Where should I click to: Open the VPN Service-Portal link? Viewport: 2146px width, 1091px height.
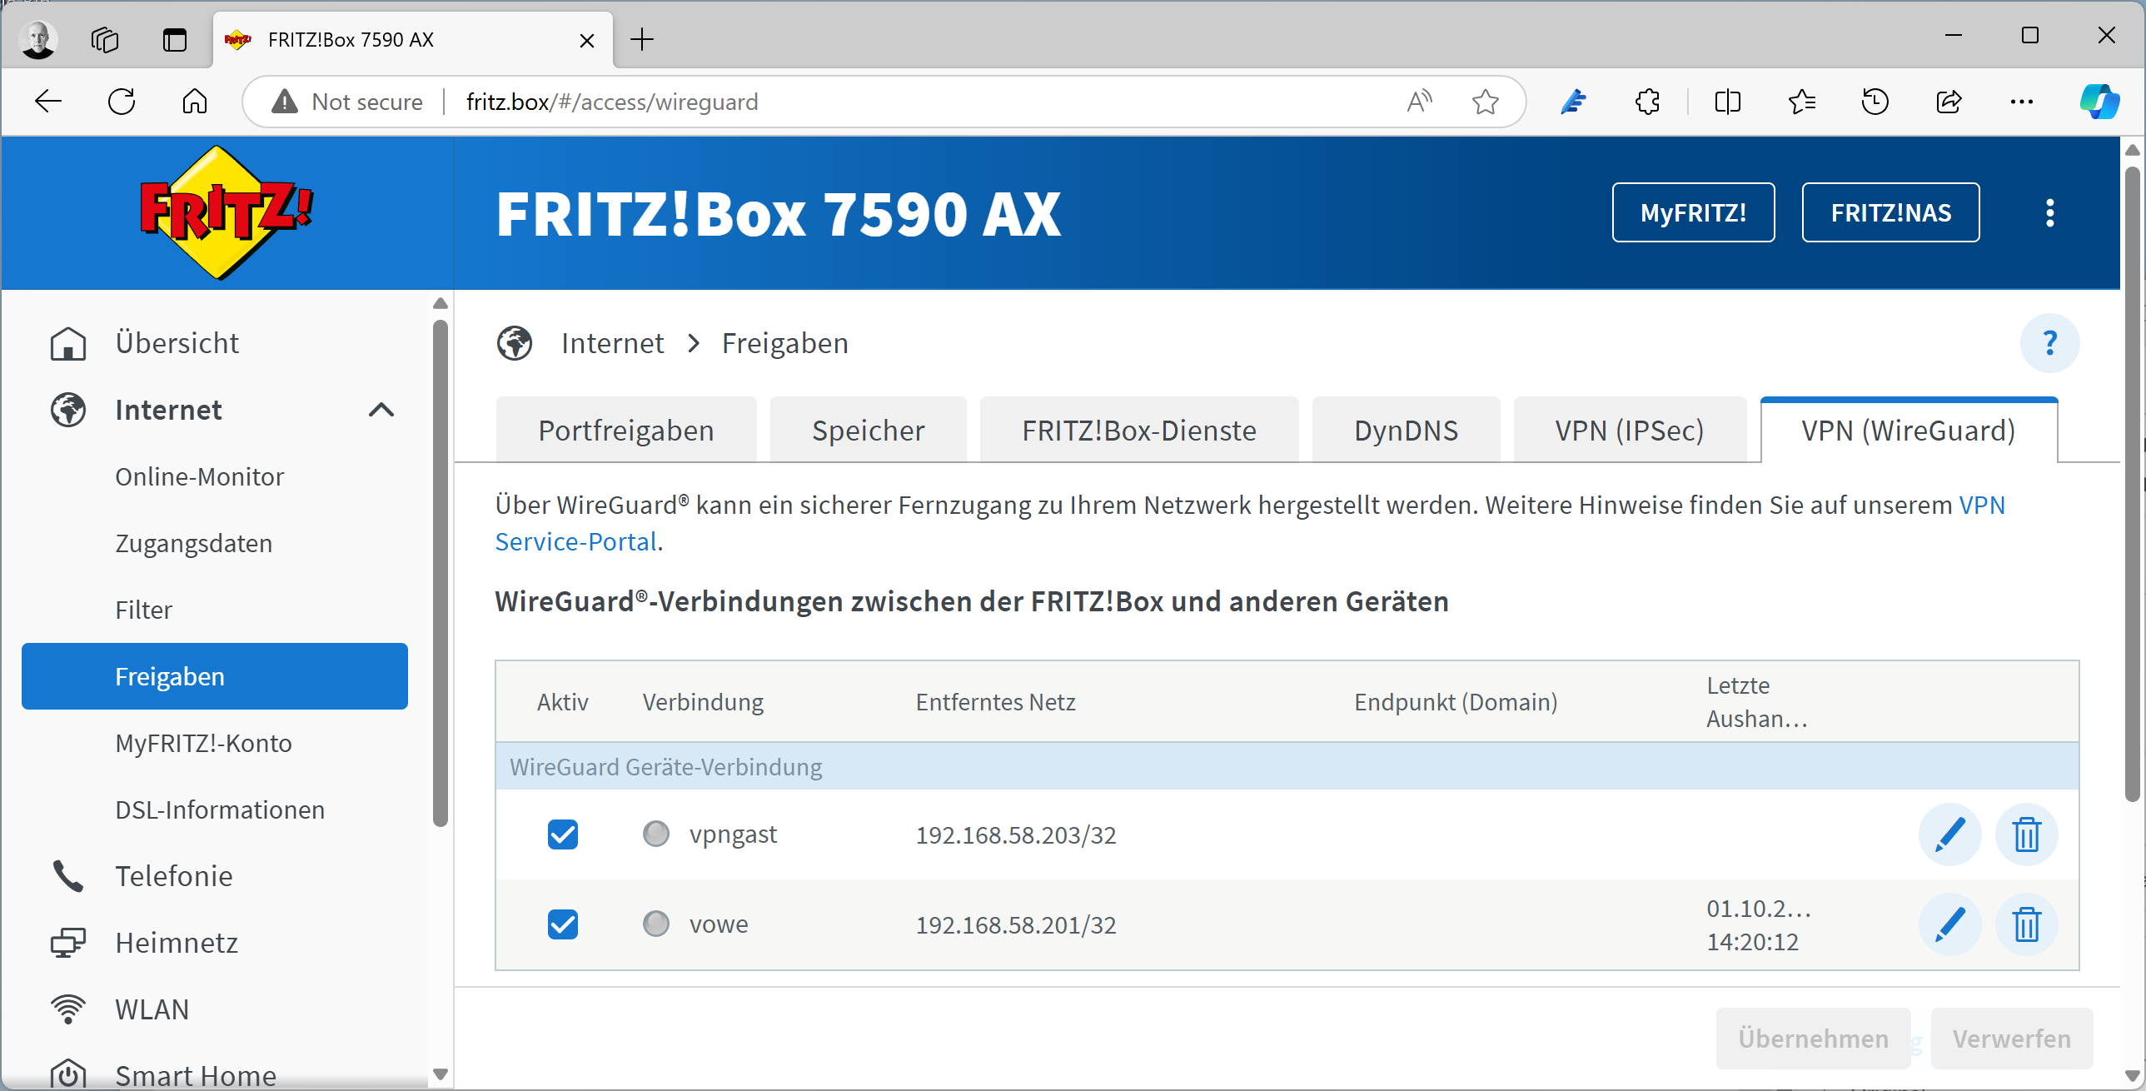click(575, 542)
